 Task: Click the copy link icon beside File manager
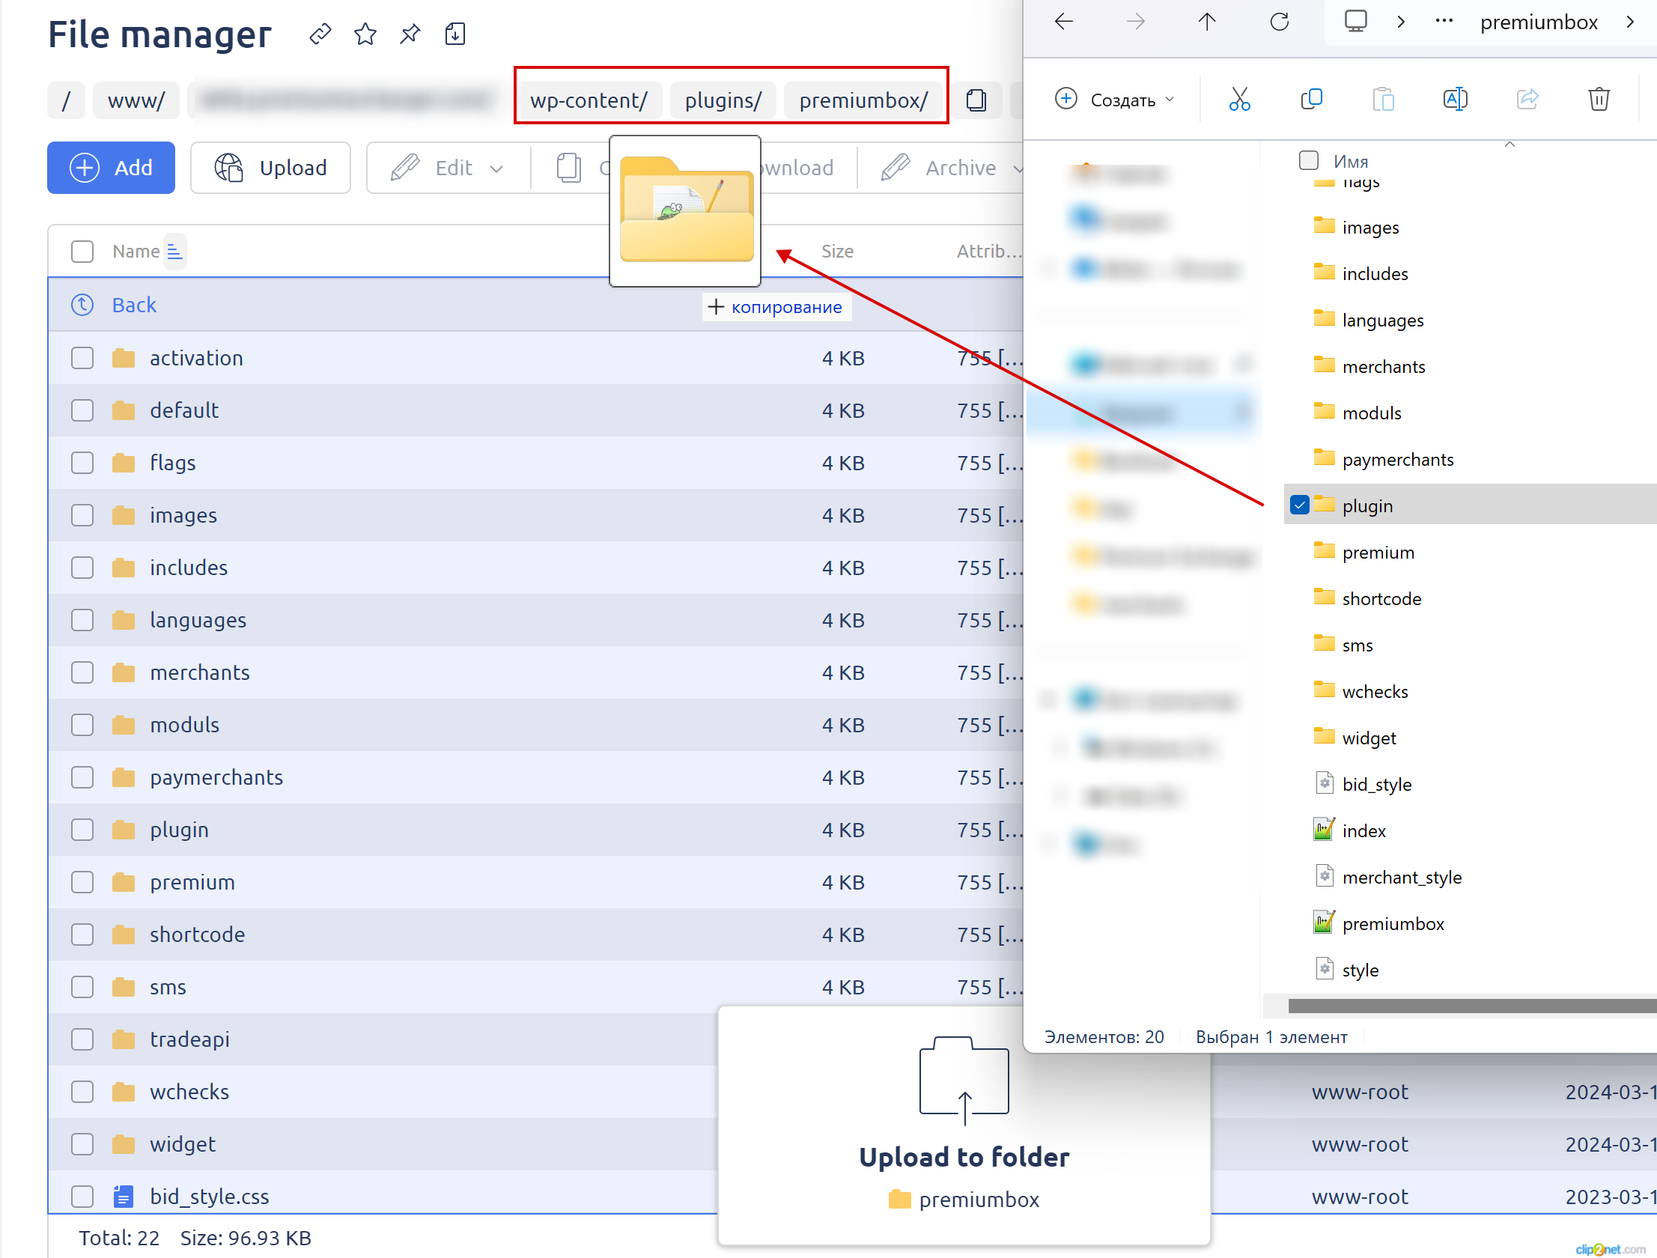coord(320,34)
